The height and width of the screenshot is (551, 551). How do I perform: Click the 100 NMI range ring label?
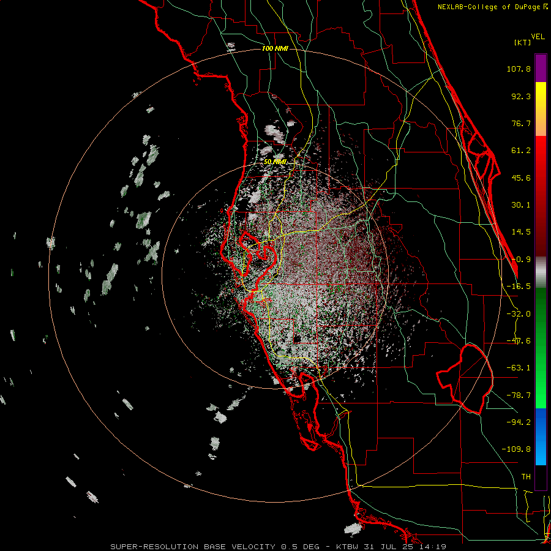coord(275,48)
